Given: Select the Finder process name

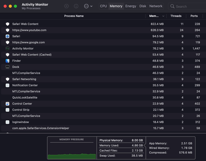Looking at the screenshot, I should tap(16, 61).
